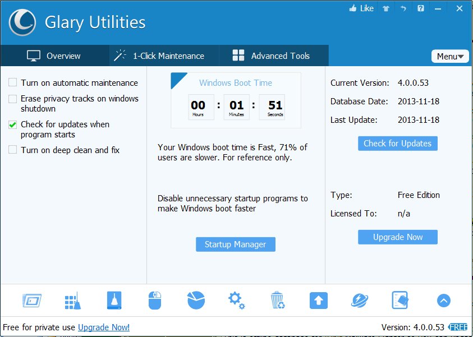
Task: Tick Erase privacy tracks on windows shutdown
Action: 12,99
